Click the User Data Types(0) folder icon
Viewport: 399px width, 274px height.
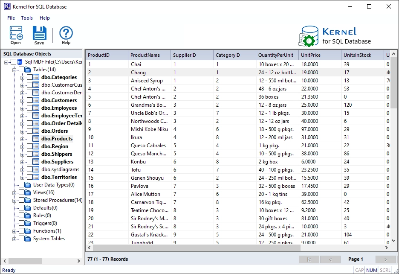coord(28,185)
